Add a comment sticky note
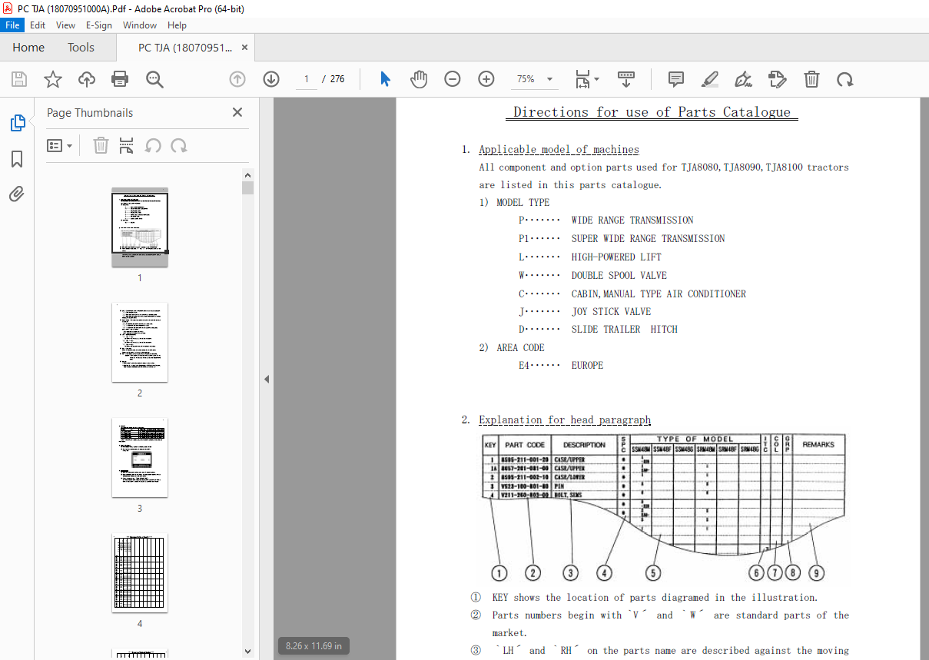The height and width of the screenshot is (660, 929). 676,79
